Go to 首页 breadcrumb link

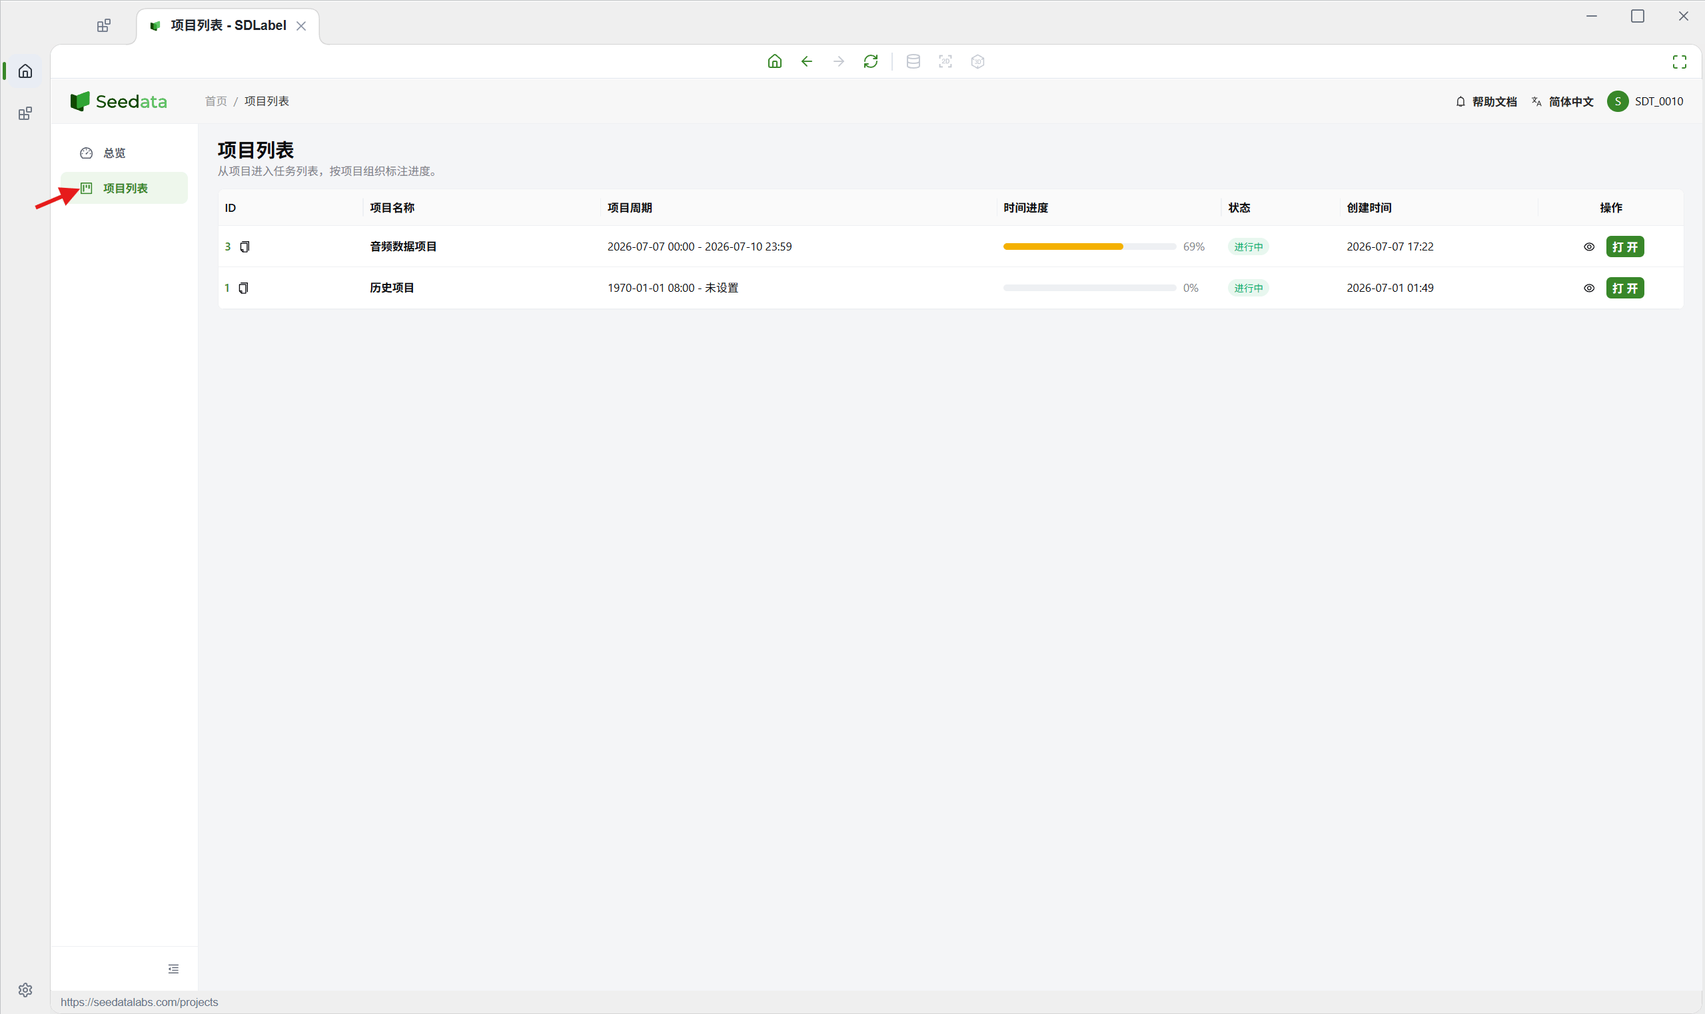216,101
